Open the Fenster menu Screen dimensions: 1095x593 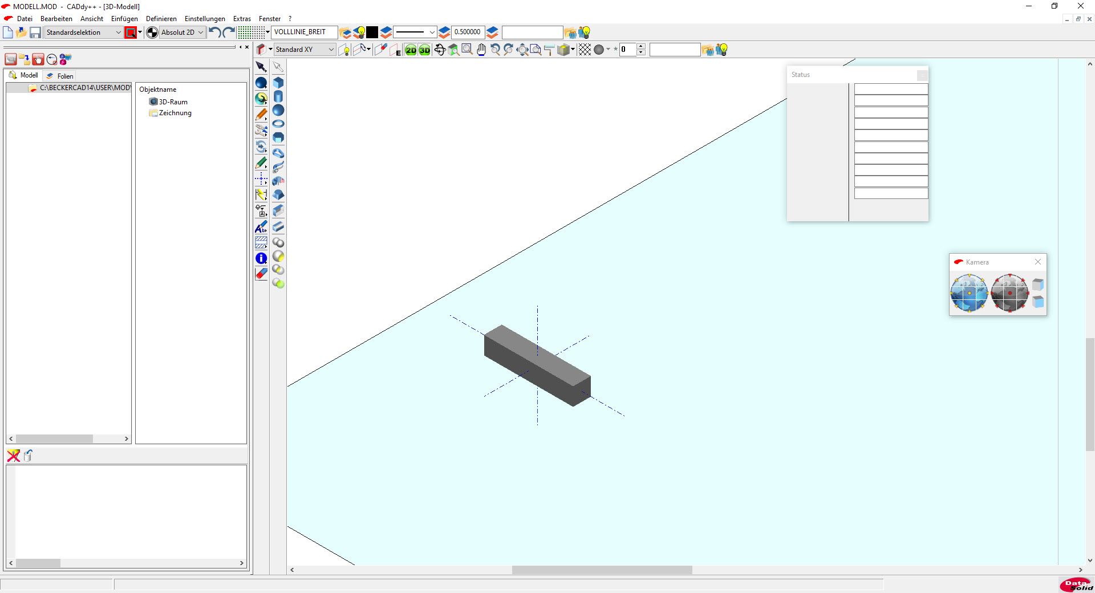click(270, 19)
